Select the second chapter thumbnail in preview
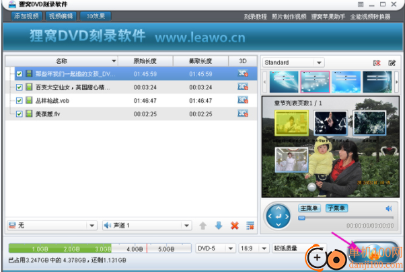 pyautogui.click(x=330, y=123)
